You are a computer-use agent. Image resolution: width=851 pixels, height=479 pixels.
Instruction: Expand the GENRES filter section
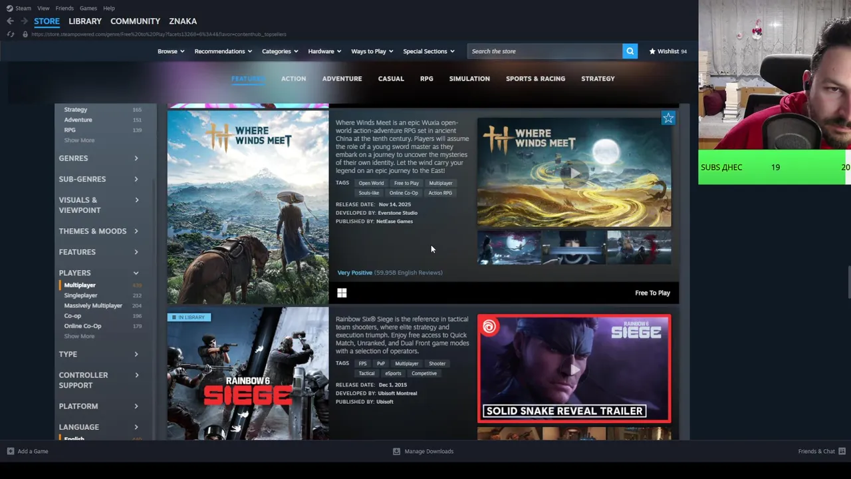pyautogui.click(x=98, y=158)
